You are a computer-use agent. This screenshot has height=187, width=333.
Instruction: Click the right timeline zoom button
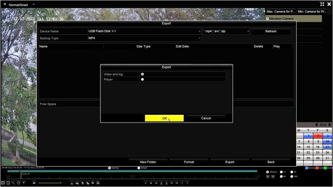273,177
